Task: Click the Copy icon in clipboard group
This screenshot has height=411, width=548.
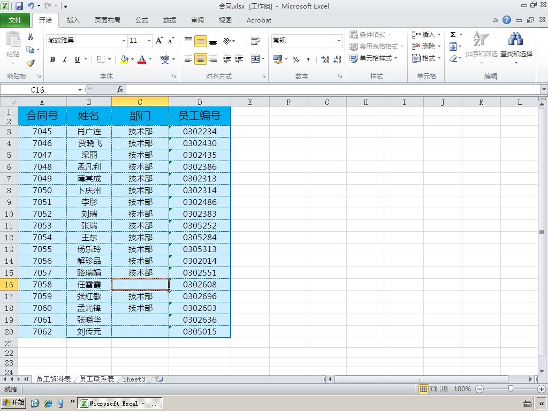Action: click(31, 50)
